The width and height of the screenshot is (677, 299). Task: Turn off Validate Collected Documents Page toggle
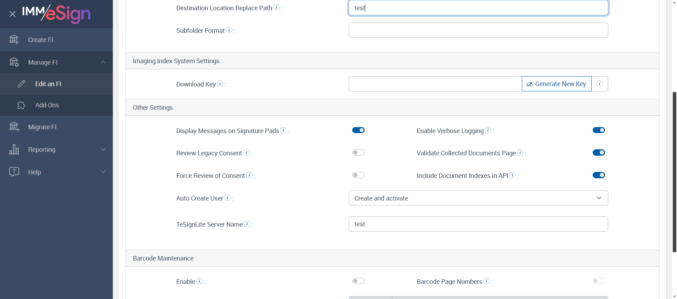click(599, 153)
